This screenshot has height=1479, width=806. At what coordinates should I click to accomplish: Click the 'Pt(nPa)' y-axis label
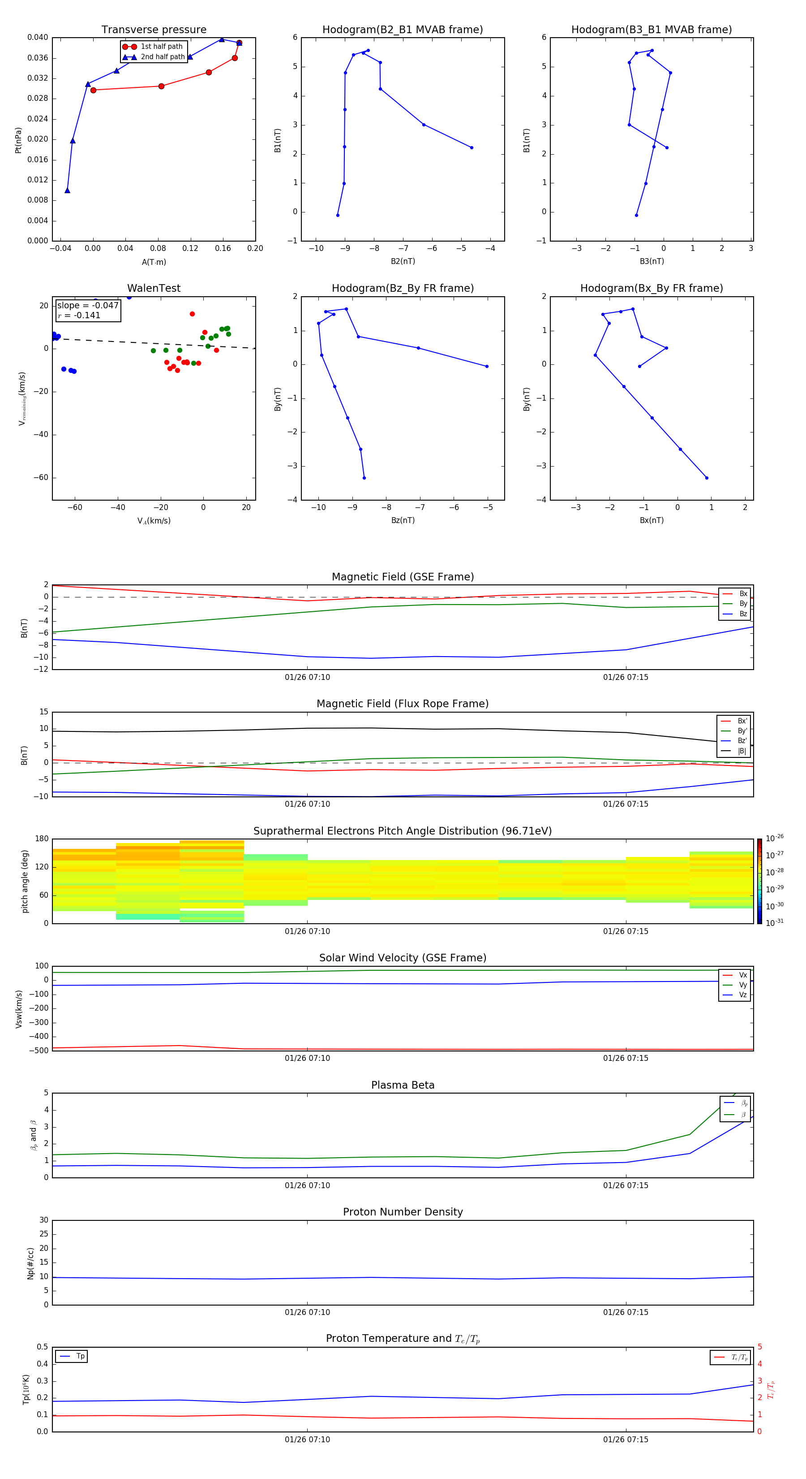(x=18, y=139)
